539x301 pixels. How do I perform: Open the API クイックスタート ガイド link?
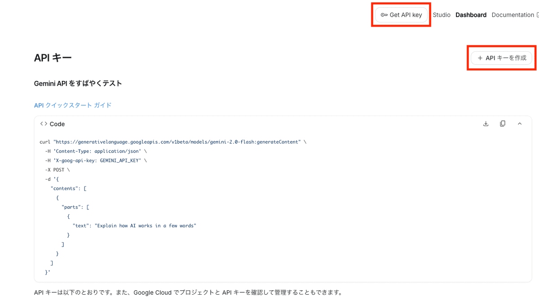(x=72, y=105)
